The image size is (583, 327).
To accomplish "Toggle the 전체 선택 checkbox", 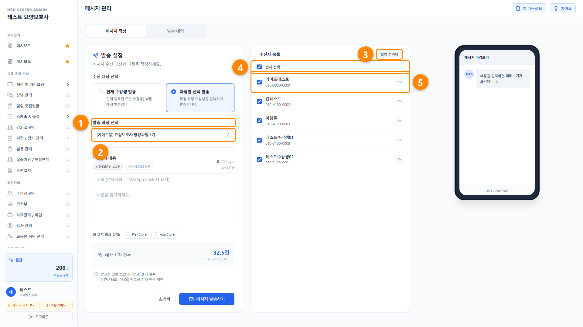I will pos(259,67).
